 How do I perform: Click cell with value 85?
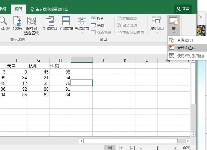[x=17, y=95]
